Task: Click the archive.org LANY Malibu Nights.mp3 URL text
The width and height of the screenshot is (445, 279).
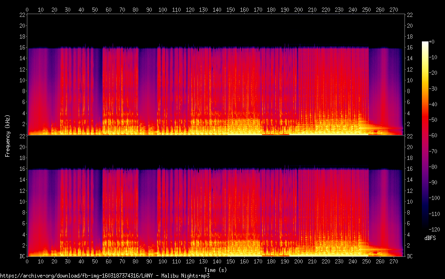Action: coord(105,276)
